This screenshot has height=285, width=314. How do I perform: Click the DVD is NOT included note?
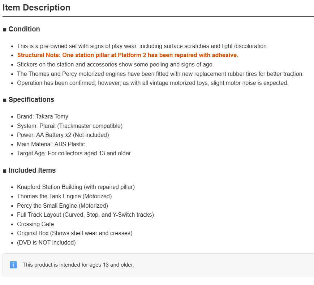46,243
